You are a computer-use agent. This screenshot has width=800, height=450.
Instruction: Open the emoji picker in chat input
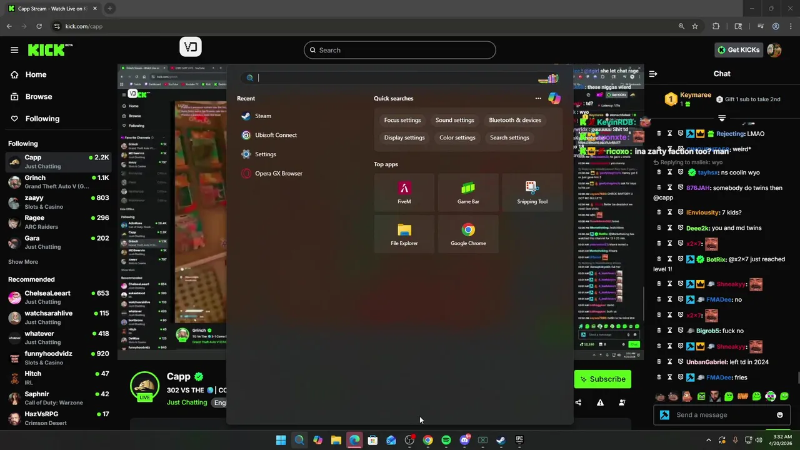pos(779,415)
